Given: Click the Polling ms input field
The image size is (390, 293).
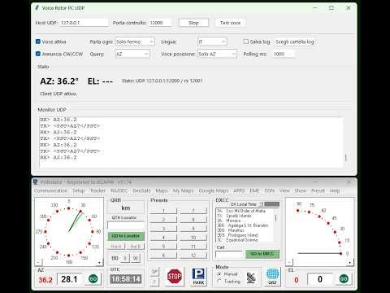Looking at the screenshot, I should click(284, 54).
